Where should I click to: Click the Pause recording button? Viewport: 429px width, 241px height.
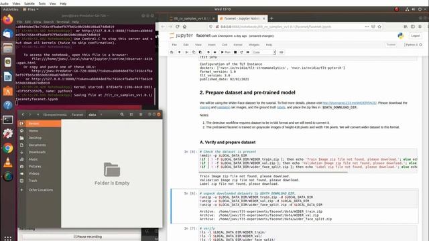coord(81,236)
